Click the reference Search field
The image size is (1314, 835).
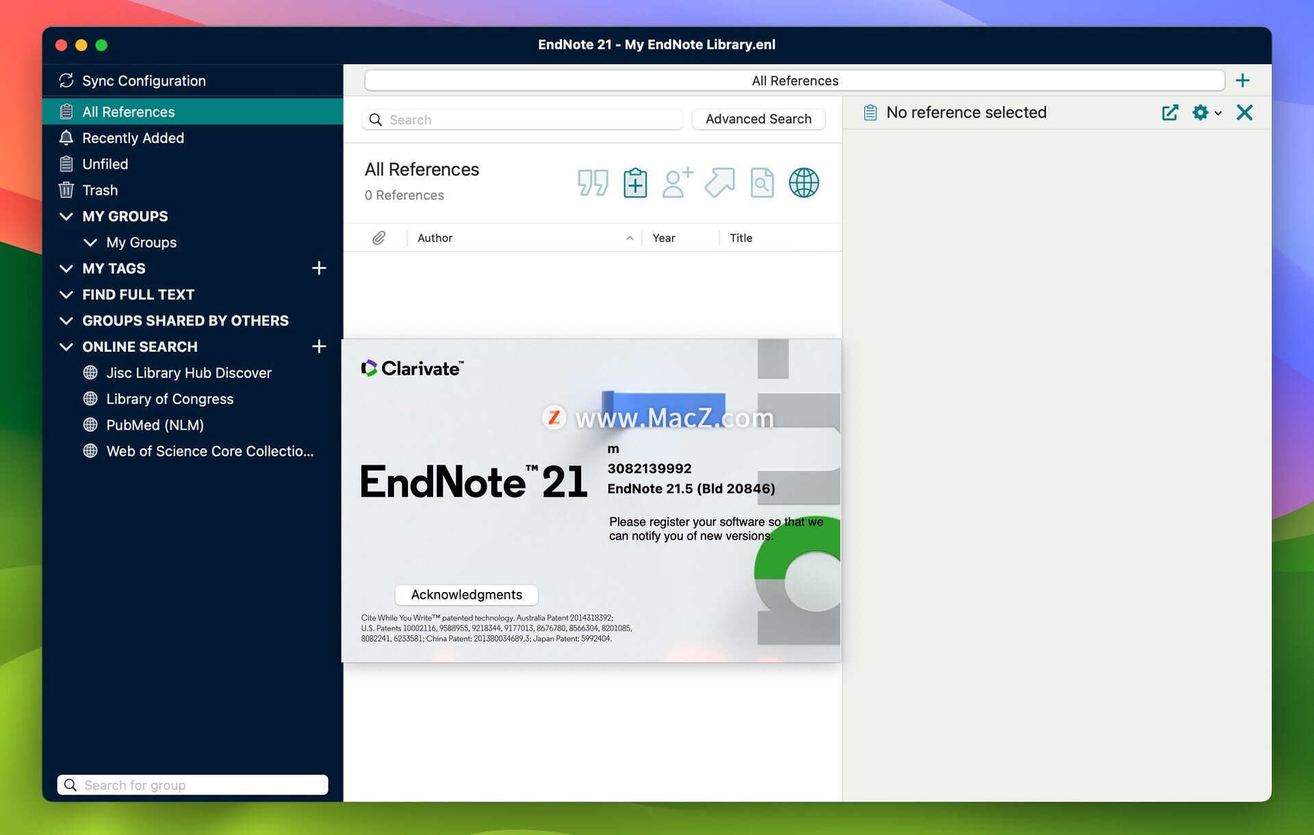[522, 120]
